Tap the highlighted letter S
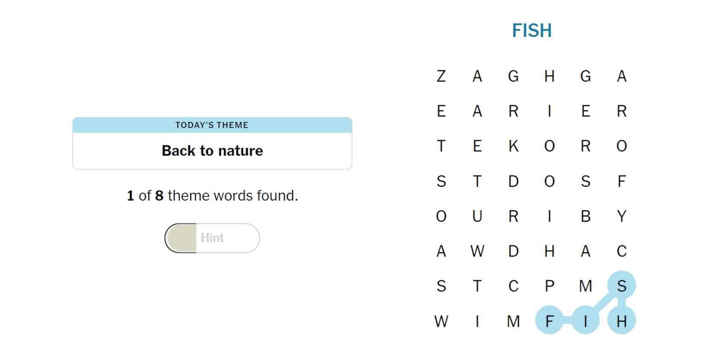This screenshot has width=714, height=357. (x=621, y=286)
